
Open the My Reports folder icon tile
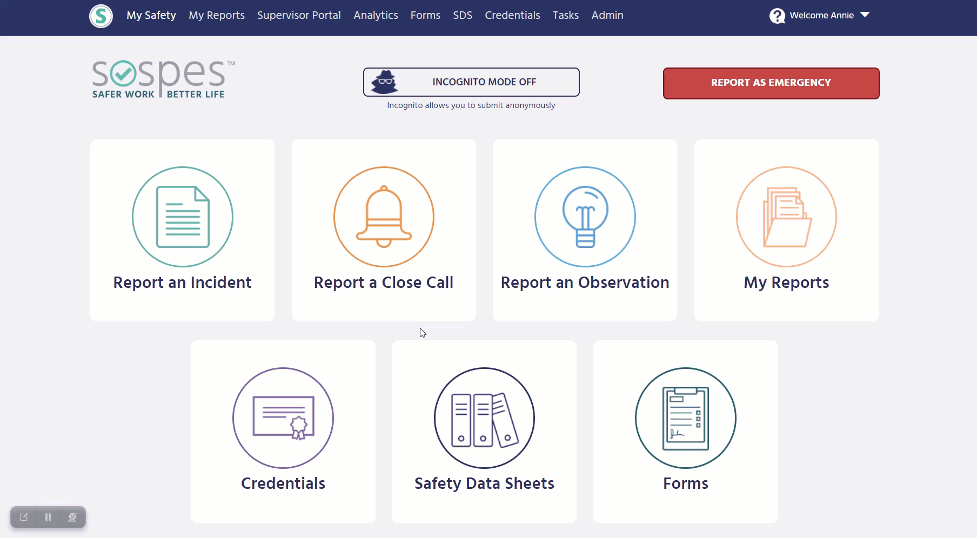pyautogui.click(x=786, y=217)
